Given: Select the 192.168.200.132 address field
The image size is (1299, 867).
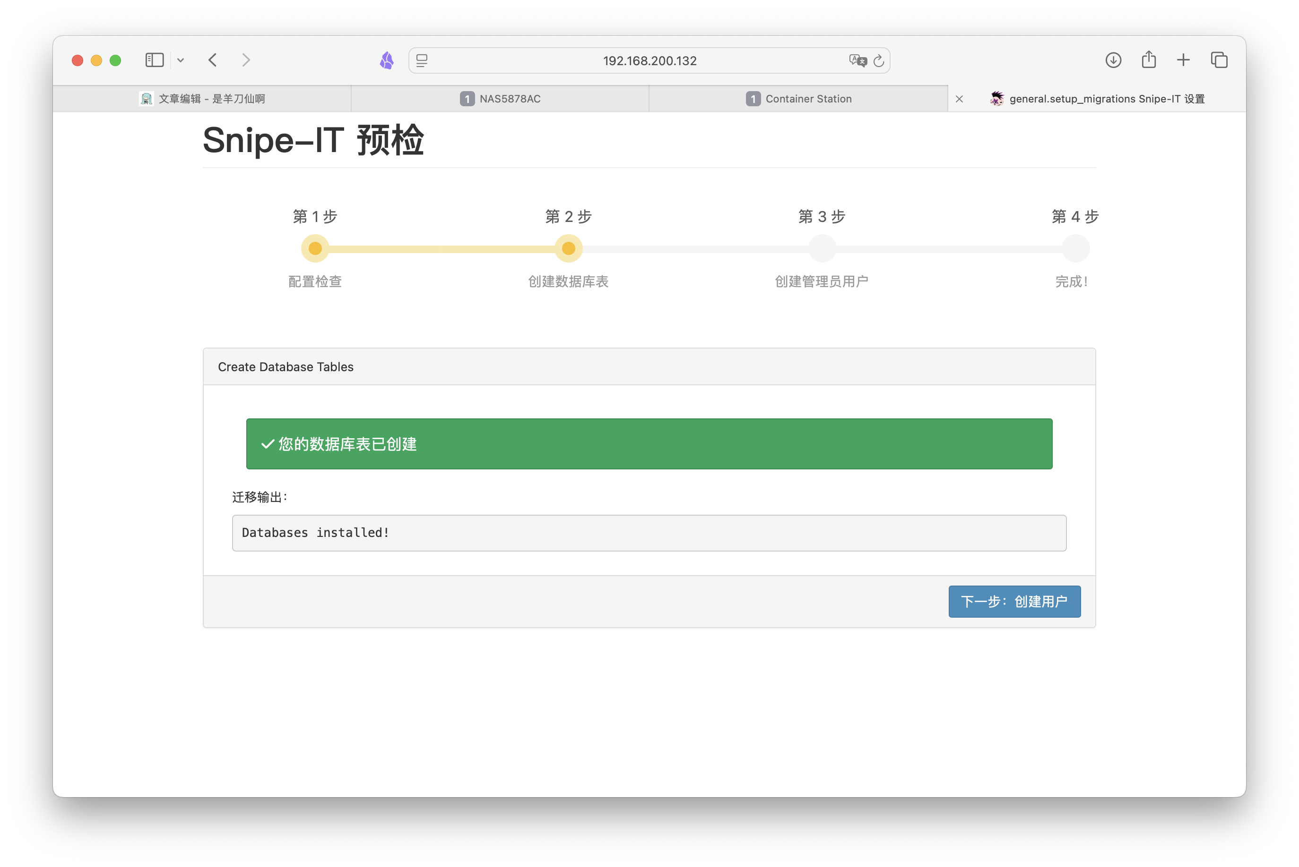Looking at the screenshot, I should 649,60.
